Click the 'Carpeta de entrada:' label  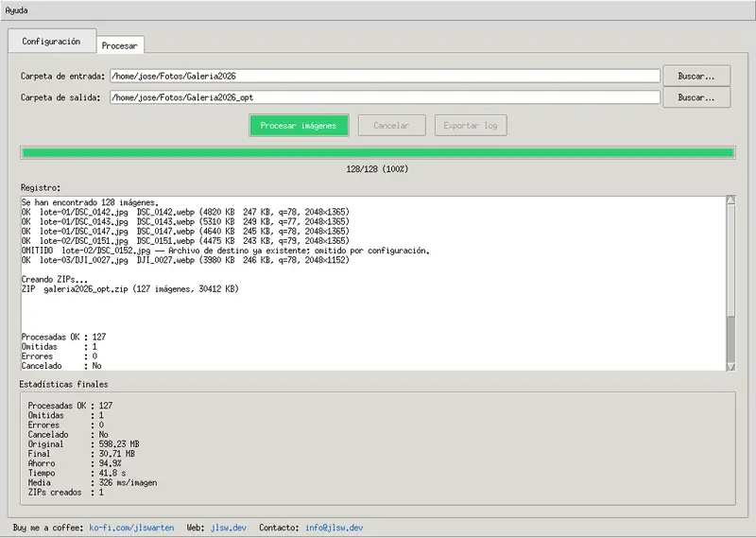click(62, 77)
